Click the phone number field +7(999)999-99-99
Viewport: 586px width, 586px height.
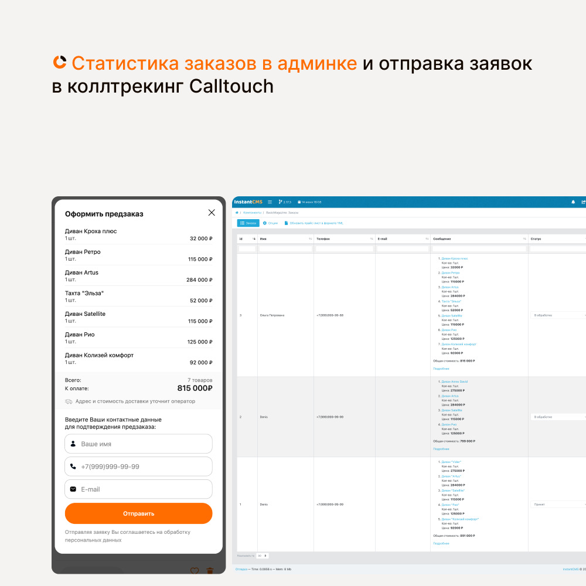pyautogui.click(x=139, y=466)
